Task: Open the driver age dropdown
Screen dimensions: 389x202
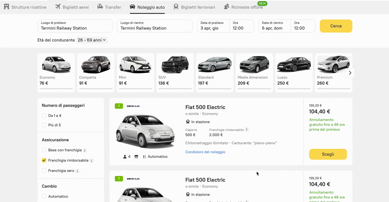Action: tap(92, 40)
